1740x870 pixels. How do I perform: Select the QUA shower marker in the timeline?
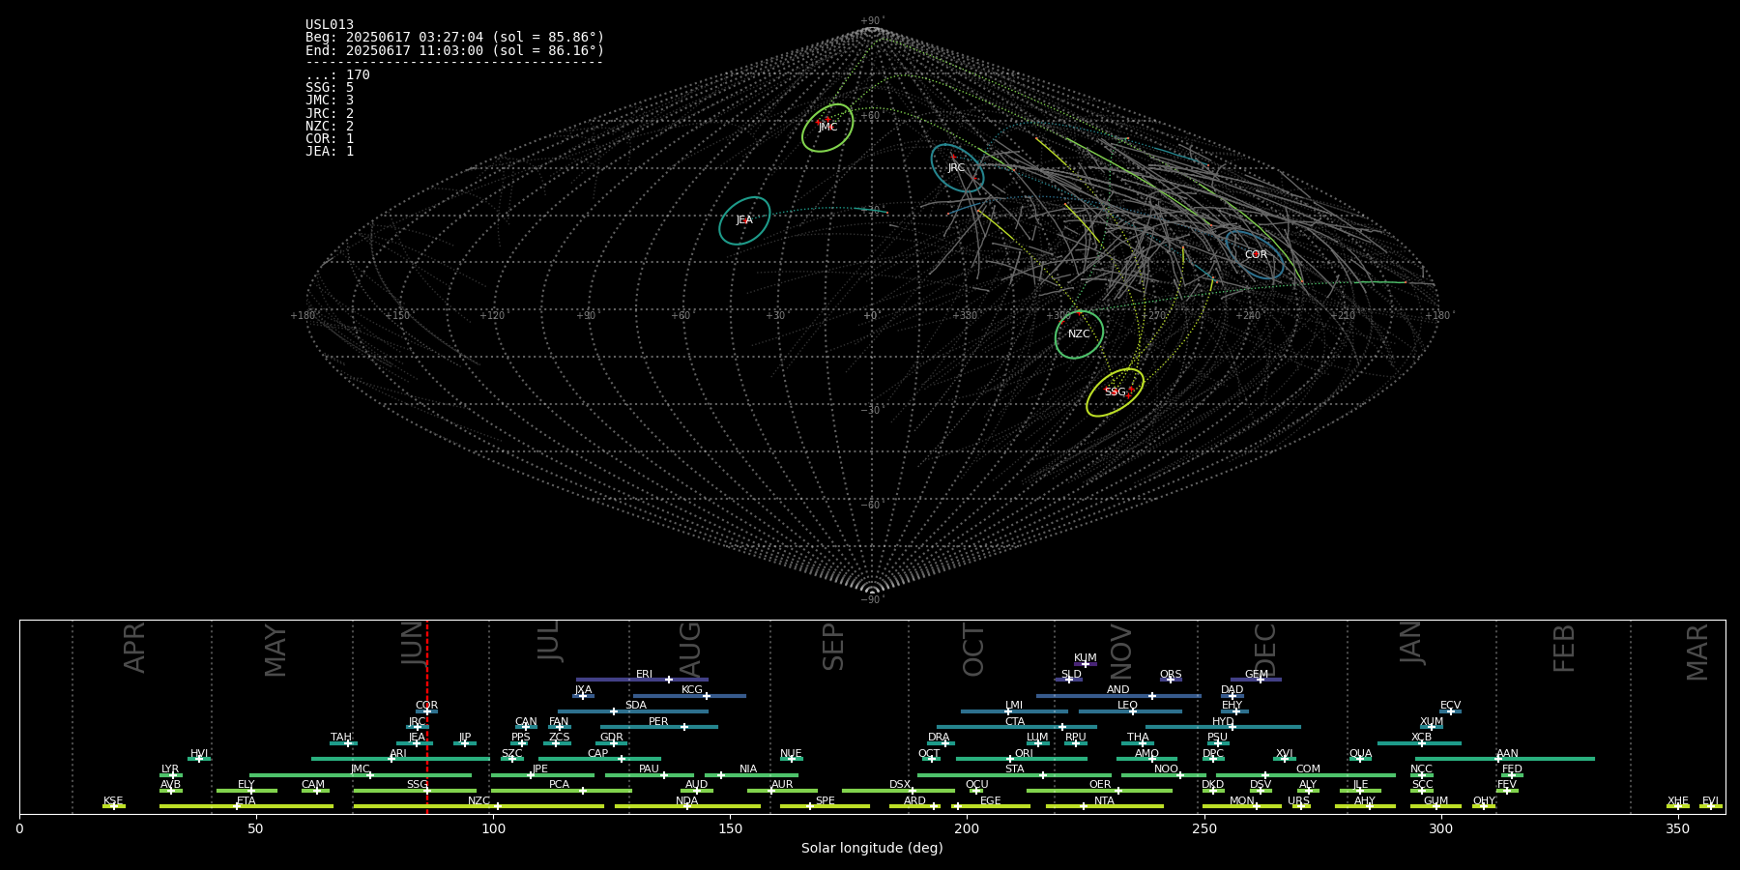click(x=1360, y=759)
